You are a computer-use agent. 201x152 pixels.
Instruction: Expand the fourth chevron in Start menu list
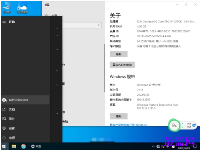click(x=57, y=71)
